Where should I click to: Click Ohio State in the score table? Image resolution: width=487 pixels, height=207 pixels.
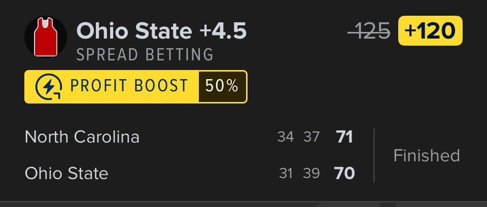pos(66,174)
